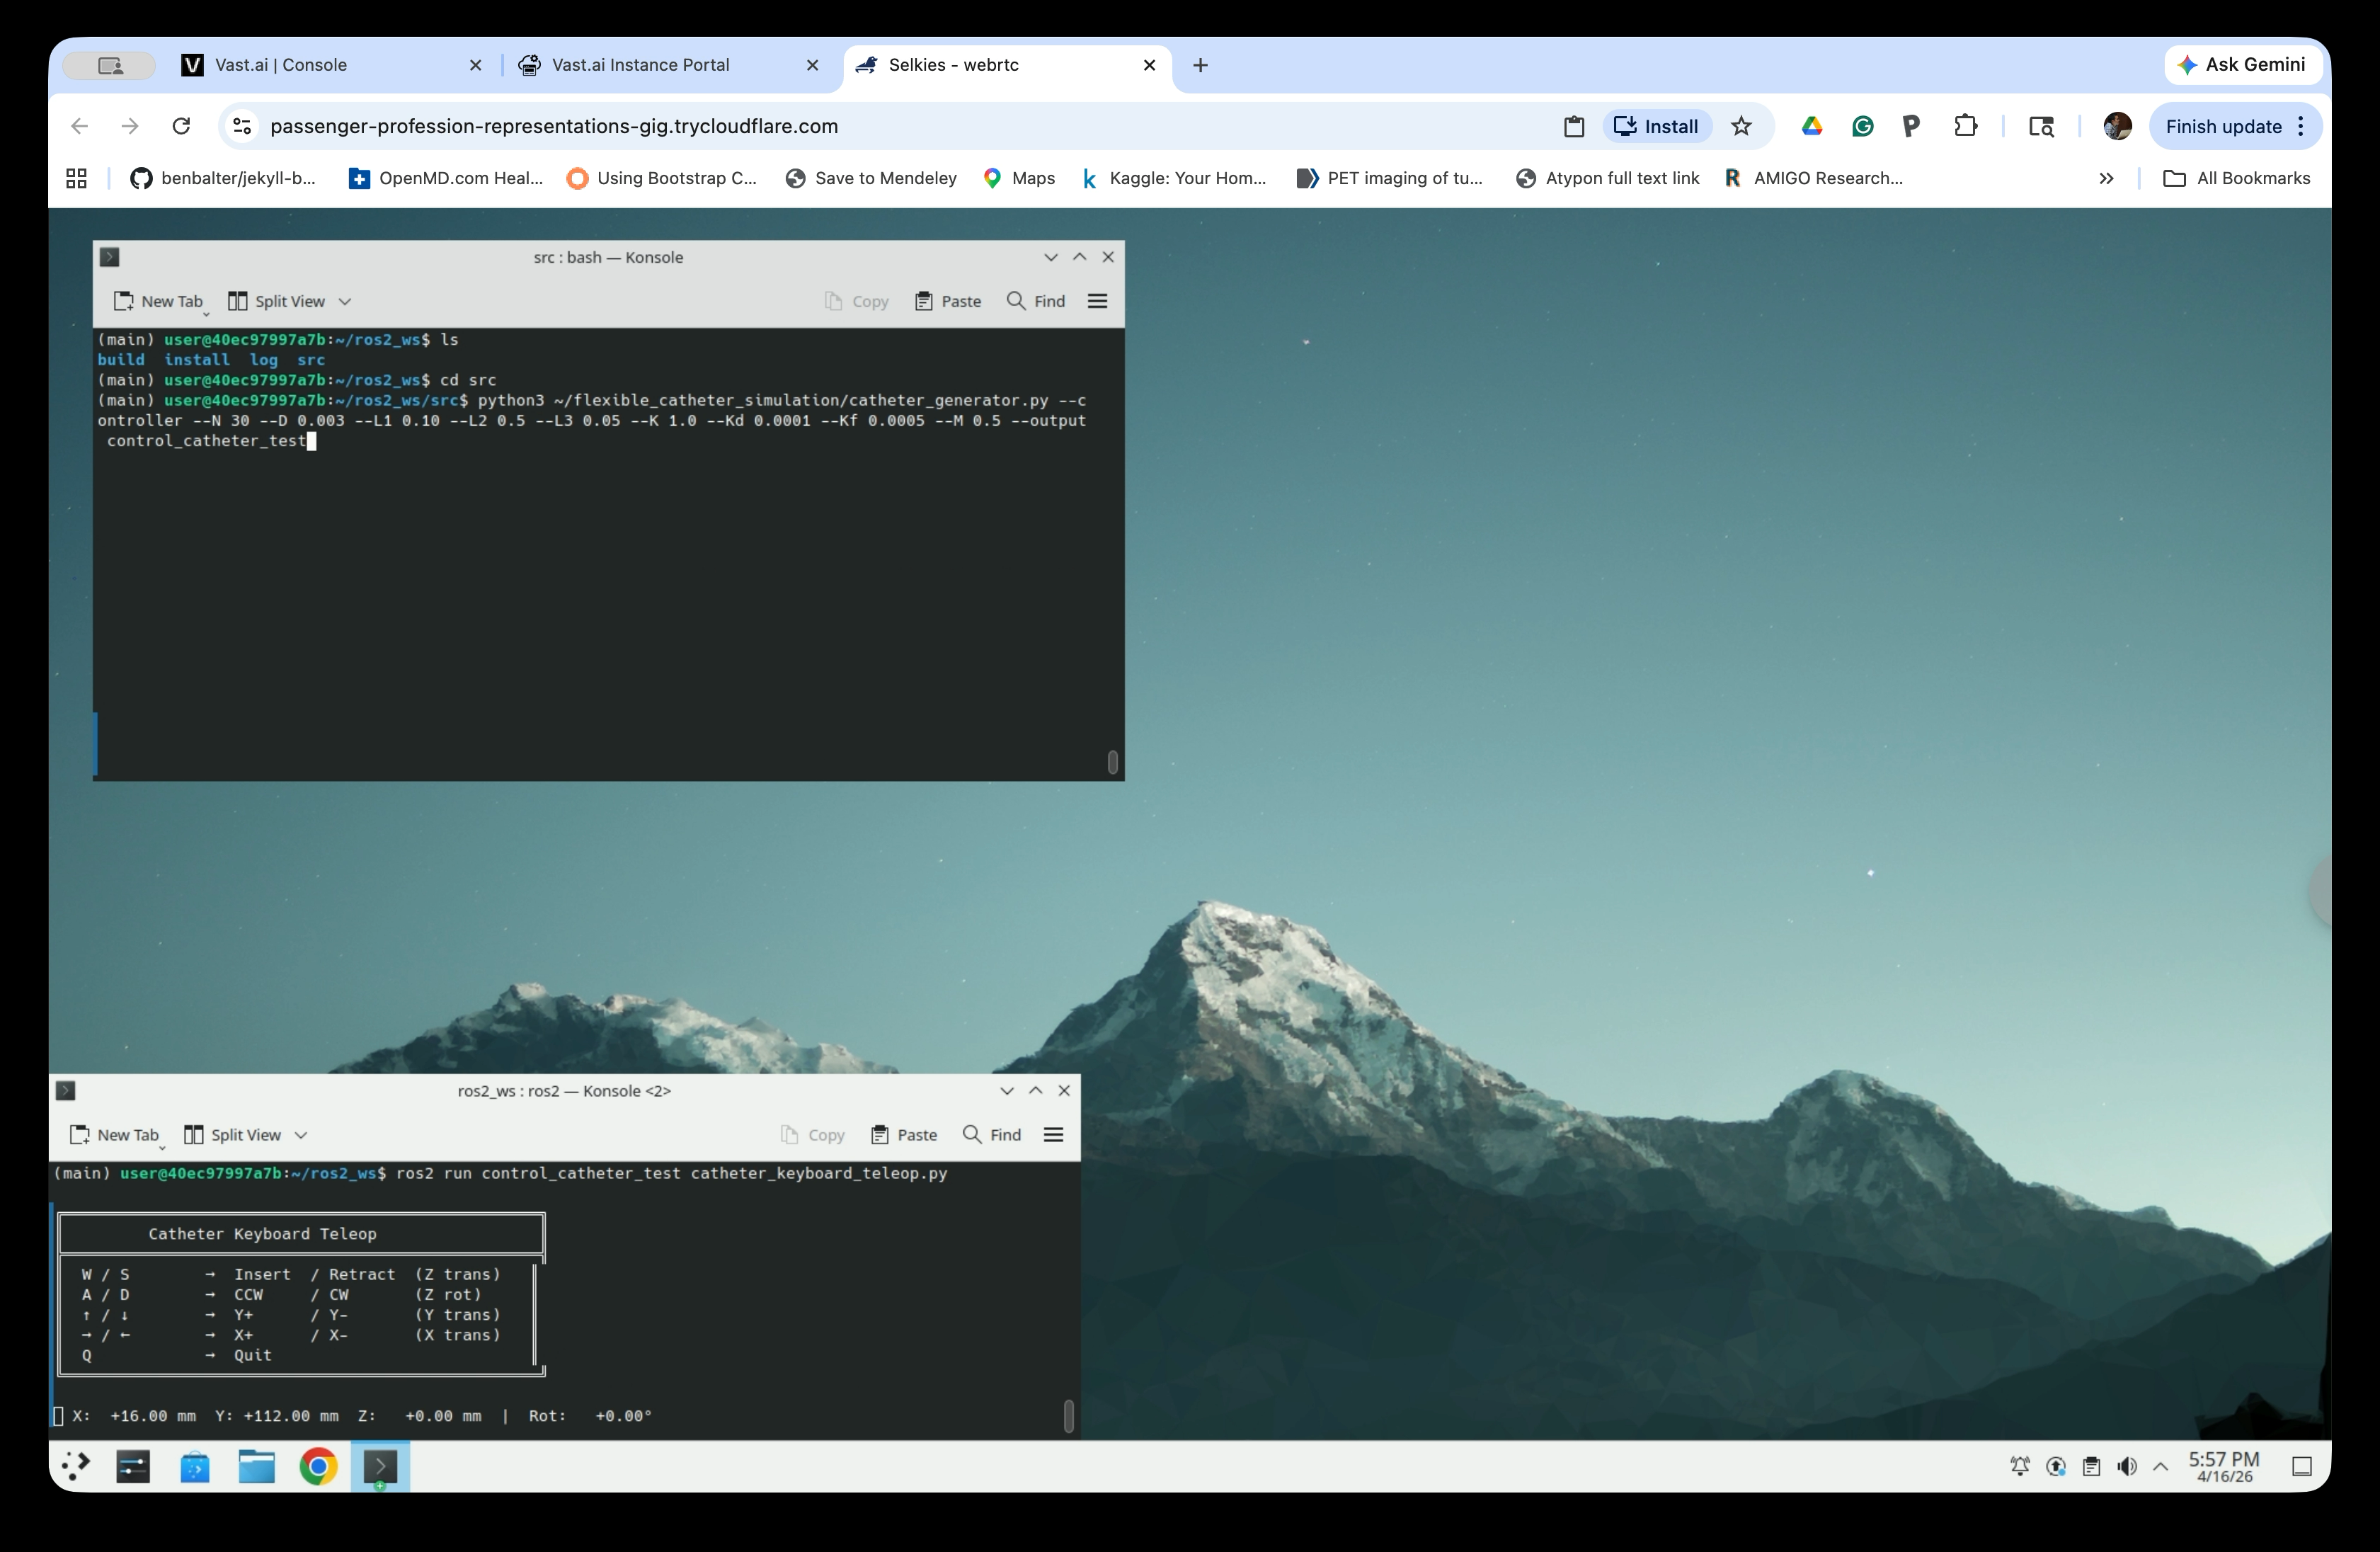Open Discover software center from taskbar

point(195,1467)
